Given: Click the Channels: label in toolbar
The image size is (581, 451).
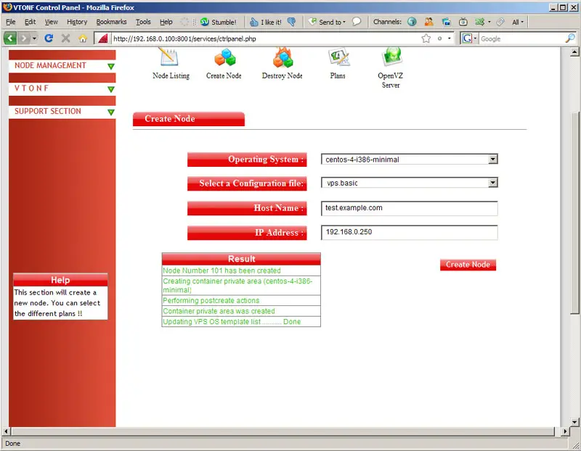Looking at the screenshot, I should coord(387,22).
